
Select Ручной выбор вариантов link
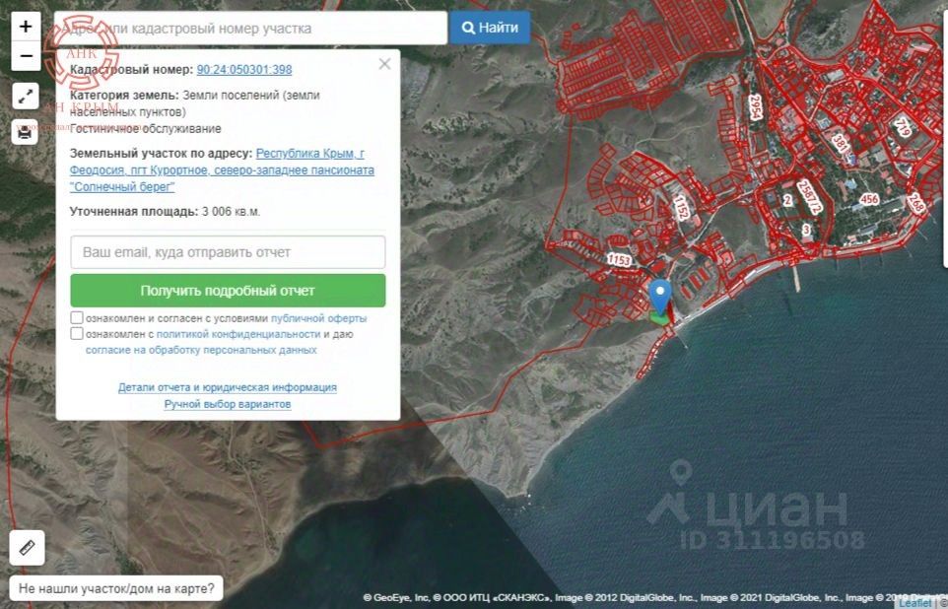[228, 404]
